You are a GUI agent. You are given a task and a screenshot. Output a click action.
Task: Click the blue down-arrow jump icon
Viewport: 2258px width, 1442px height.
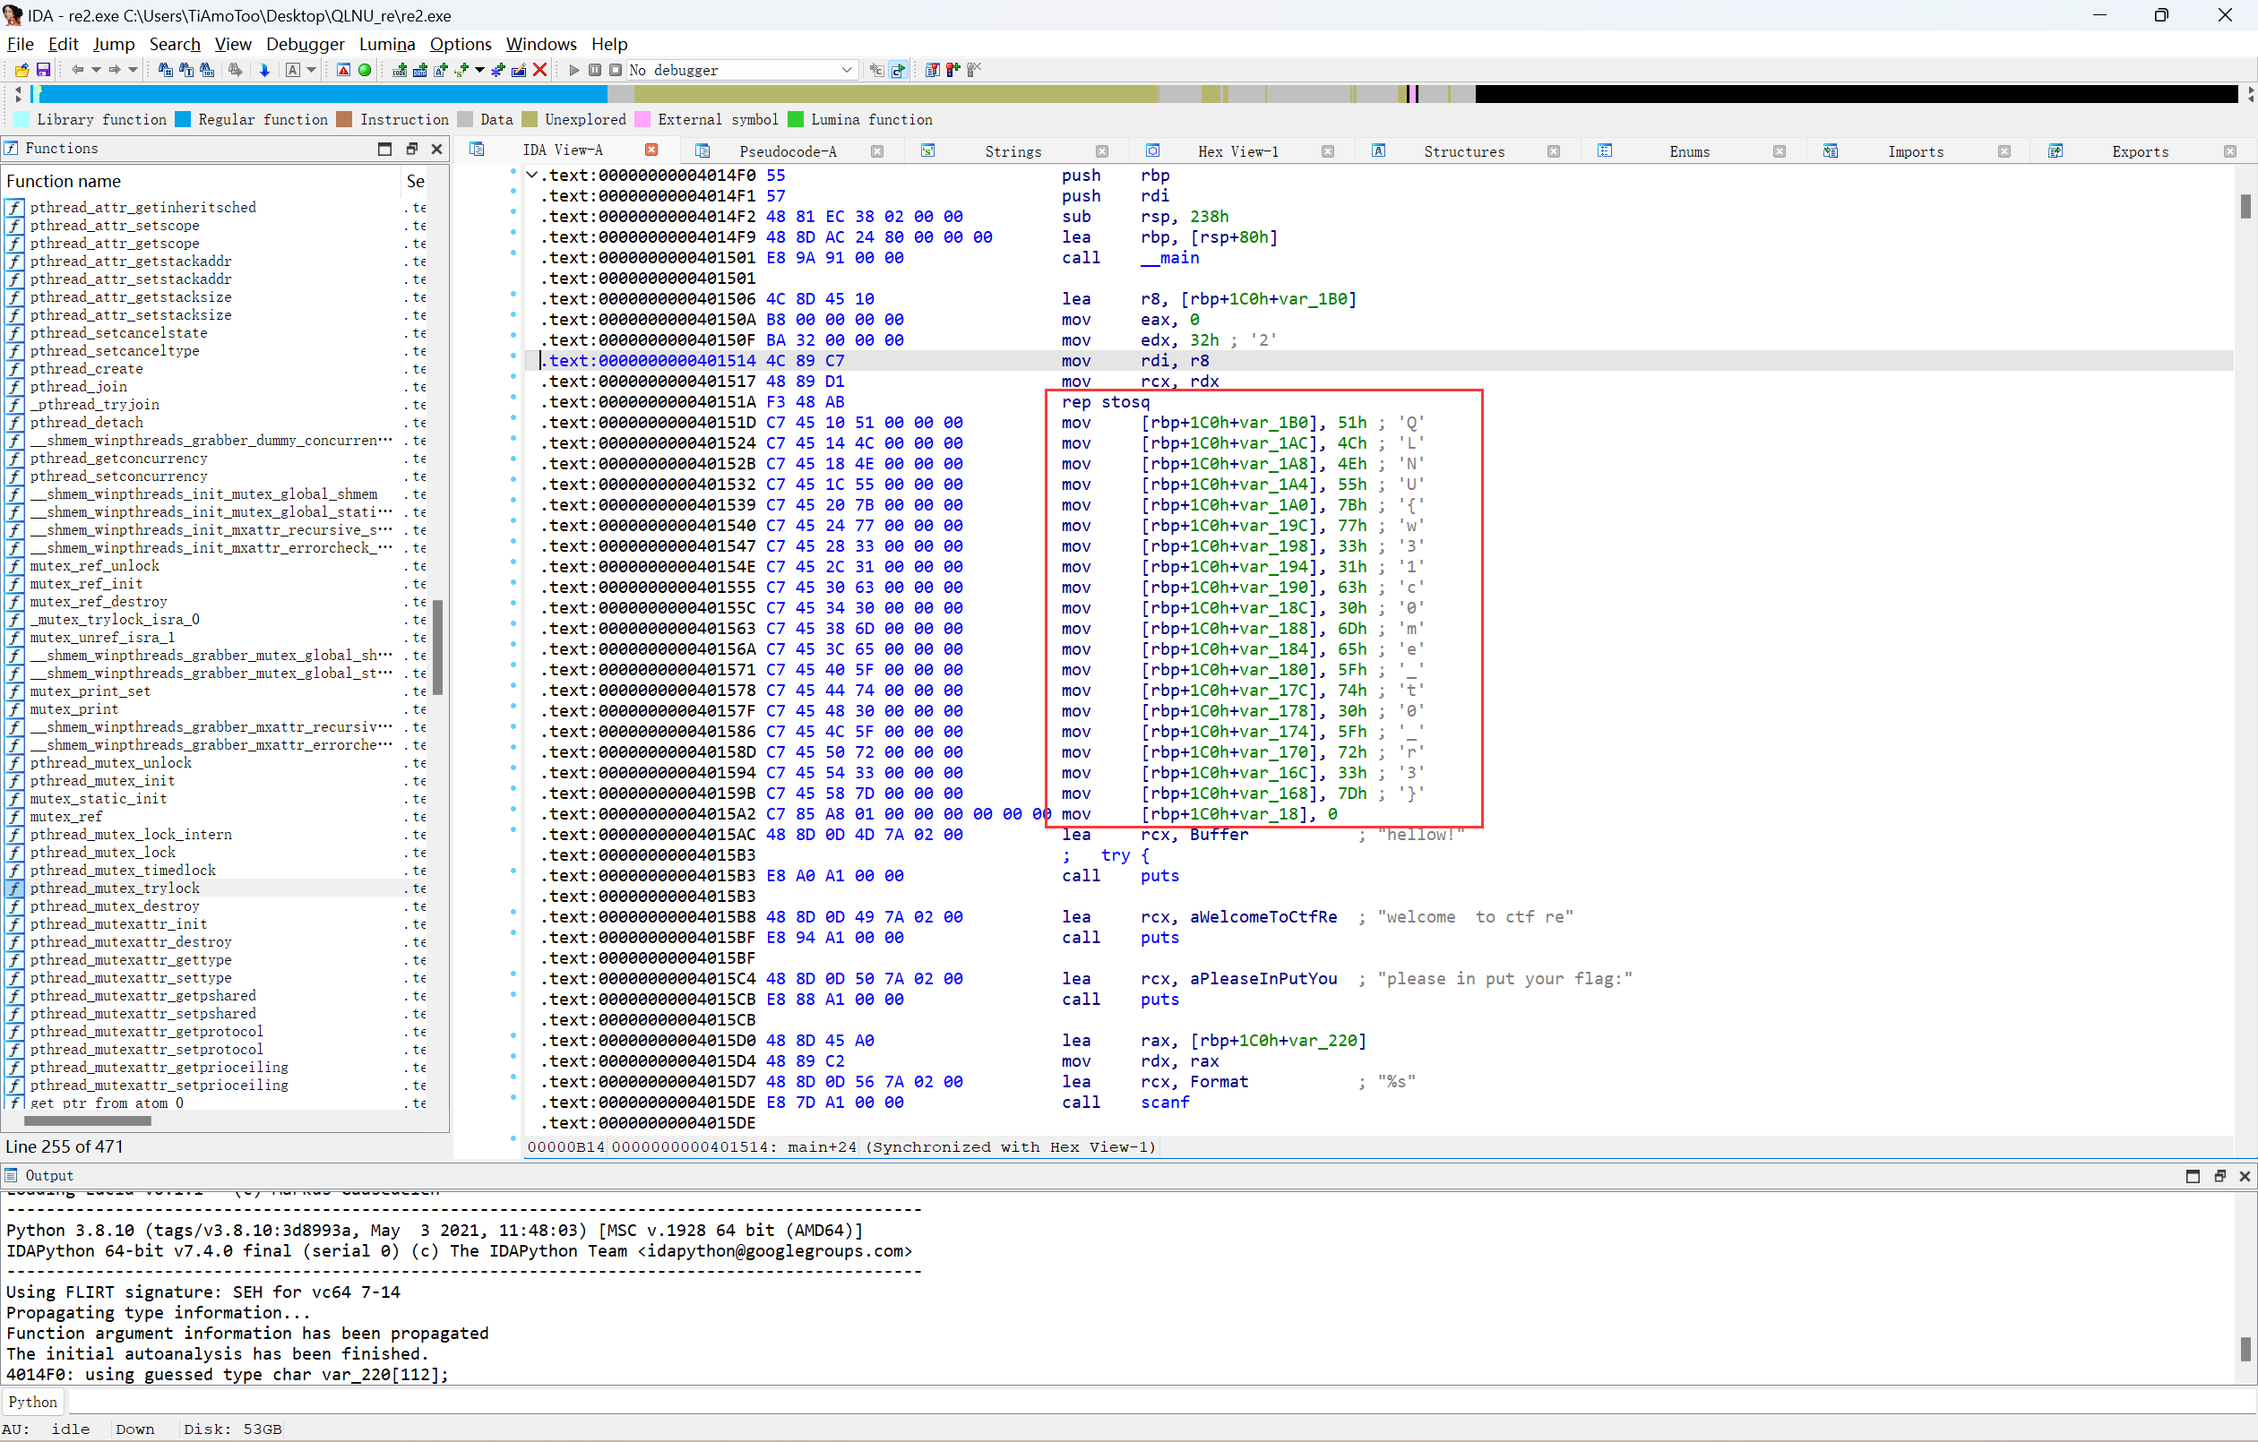264,71
